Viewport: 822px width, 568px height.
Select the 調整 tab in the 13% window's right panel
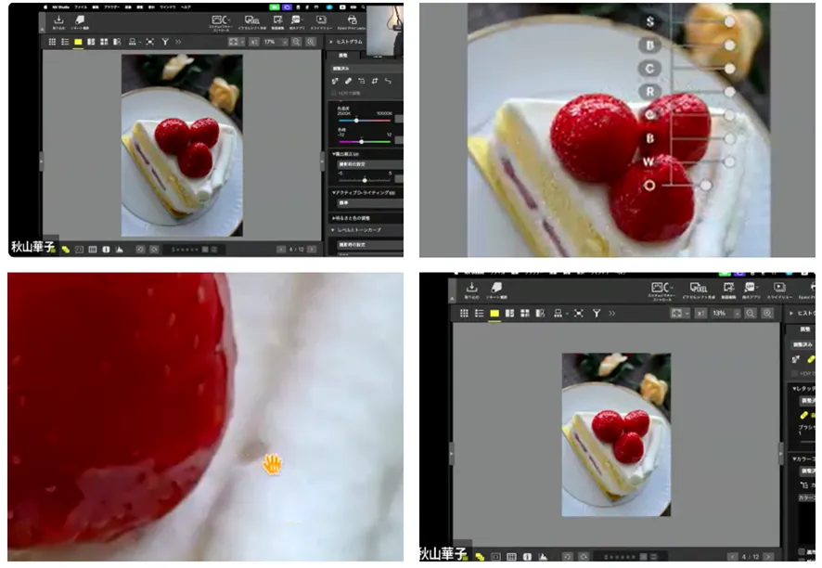click(804, 329)
